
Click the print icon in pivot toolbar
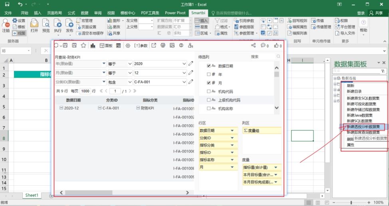(x=163, y=46)
